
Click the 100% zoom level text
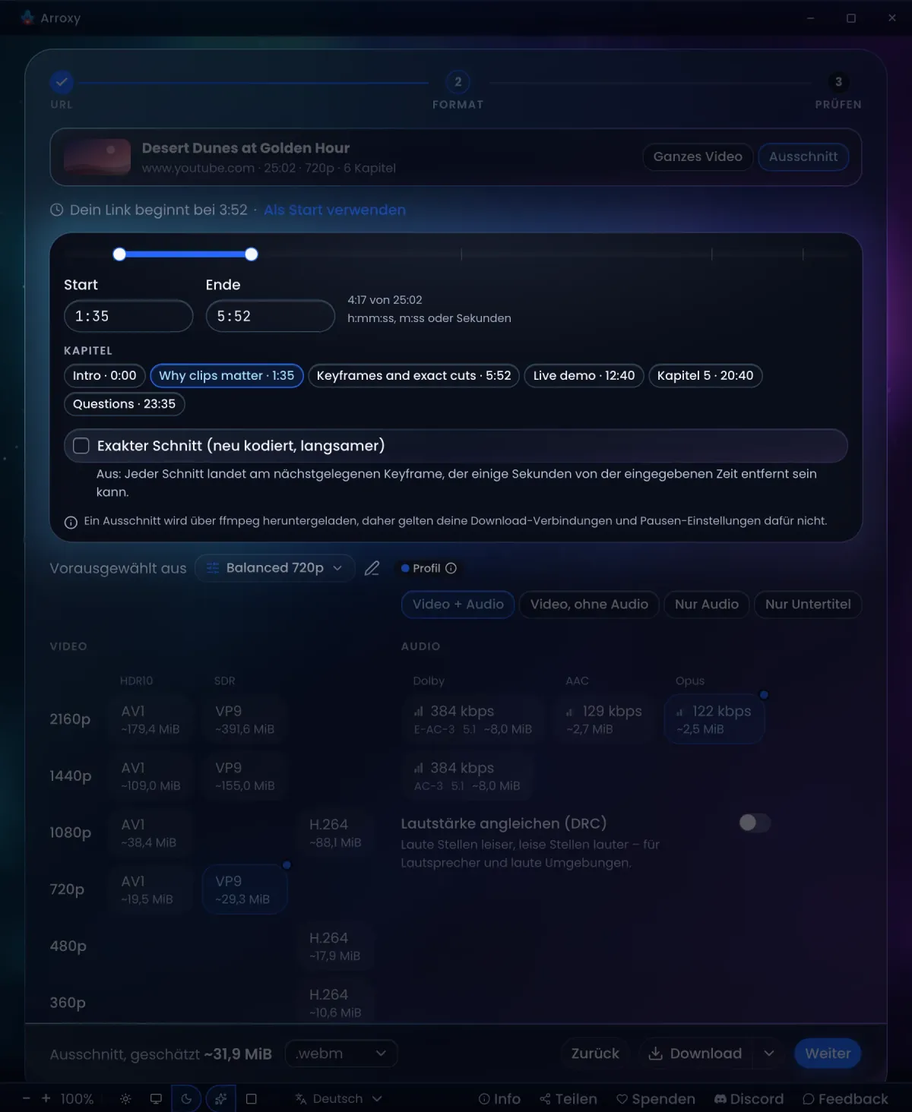pos(77,1099)
